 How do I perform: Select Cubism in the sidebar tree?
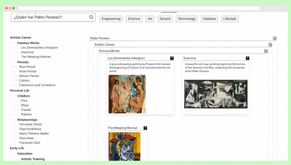pyautogui.click(x=24, y=81)
